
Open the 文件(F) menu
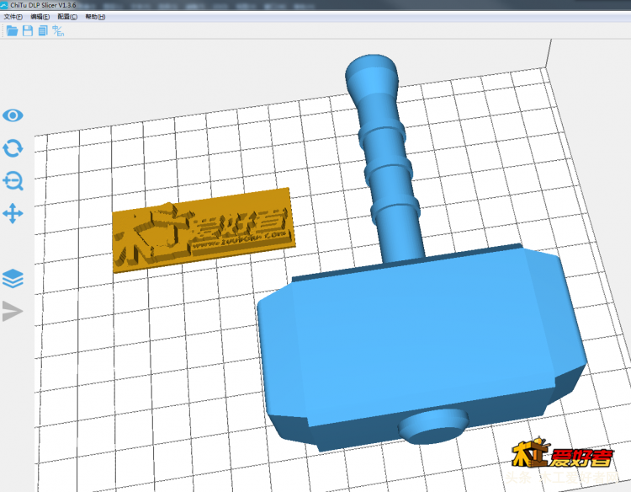point(13,17)
